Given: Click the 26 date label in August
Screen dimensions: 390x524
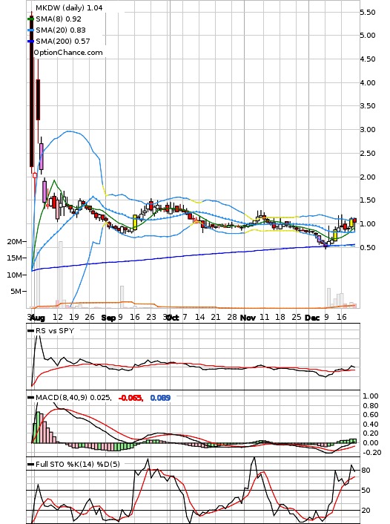Looking at the screenshot, I should 90,317.
